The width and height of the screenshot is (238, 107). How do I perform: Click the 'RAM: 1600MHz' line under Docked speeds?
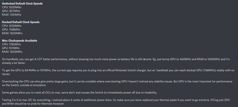tap(12, 33)
